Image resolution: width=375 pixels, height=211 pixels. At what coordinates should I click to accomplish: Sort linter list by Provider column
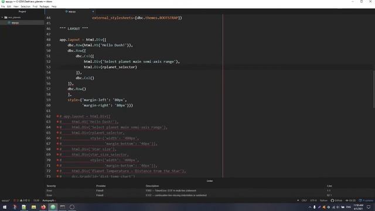pyautogui.click(x=101, y=186)
